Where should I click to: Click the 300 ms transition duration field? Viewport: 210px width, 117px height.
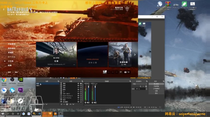click(x=140, y=89)
